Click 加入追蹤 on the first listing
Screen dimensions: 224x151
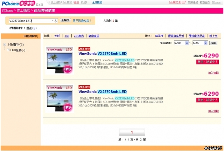click(213, 73)
